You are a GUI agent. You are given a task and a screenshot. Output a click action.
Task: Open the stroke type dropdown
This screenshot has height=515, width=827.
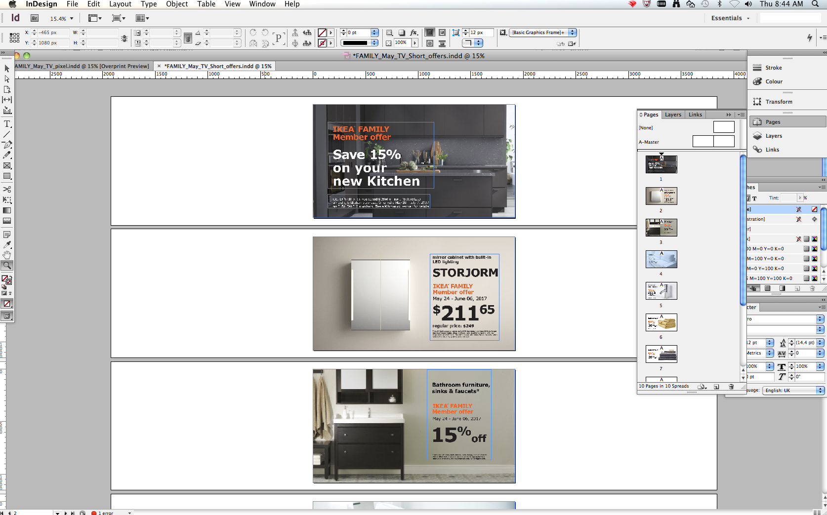(x=374, y=43)
